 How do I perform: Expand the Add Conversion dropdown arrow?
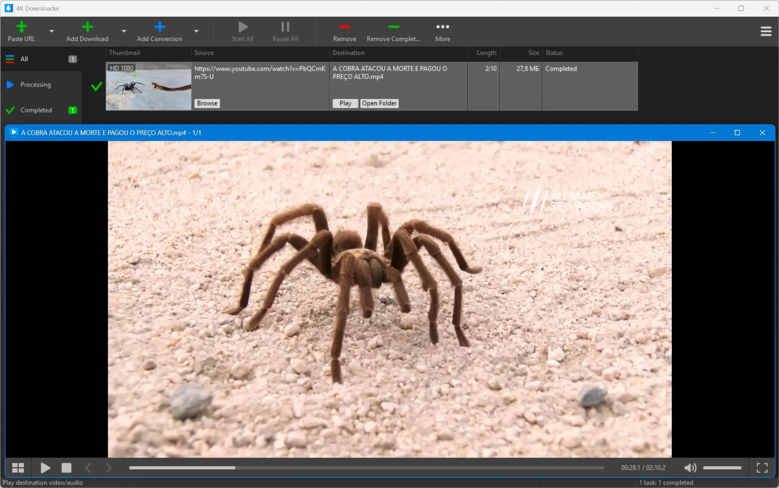click(x=196, y=31)
